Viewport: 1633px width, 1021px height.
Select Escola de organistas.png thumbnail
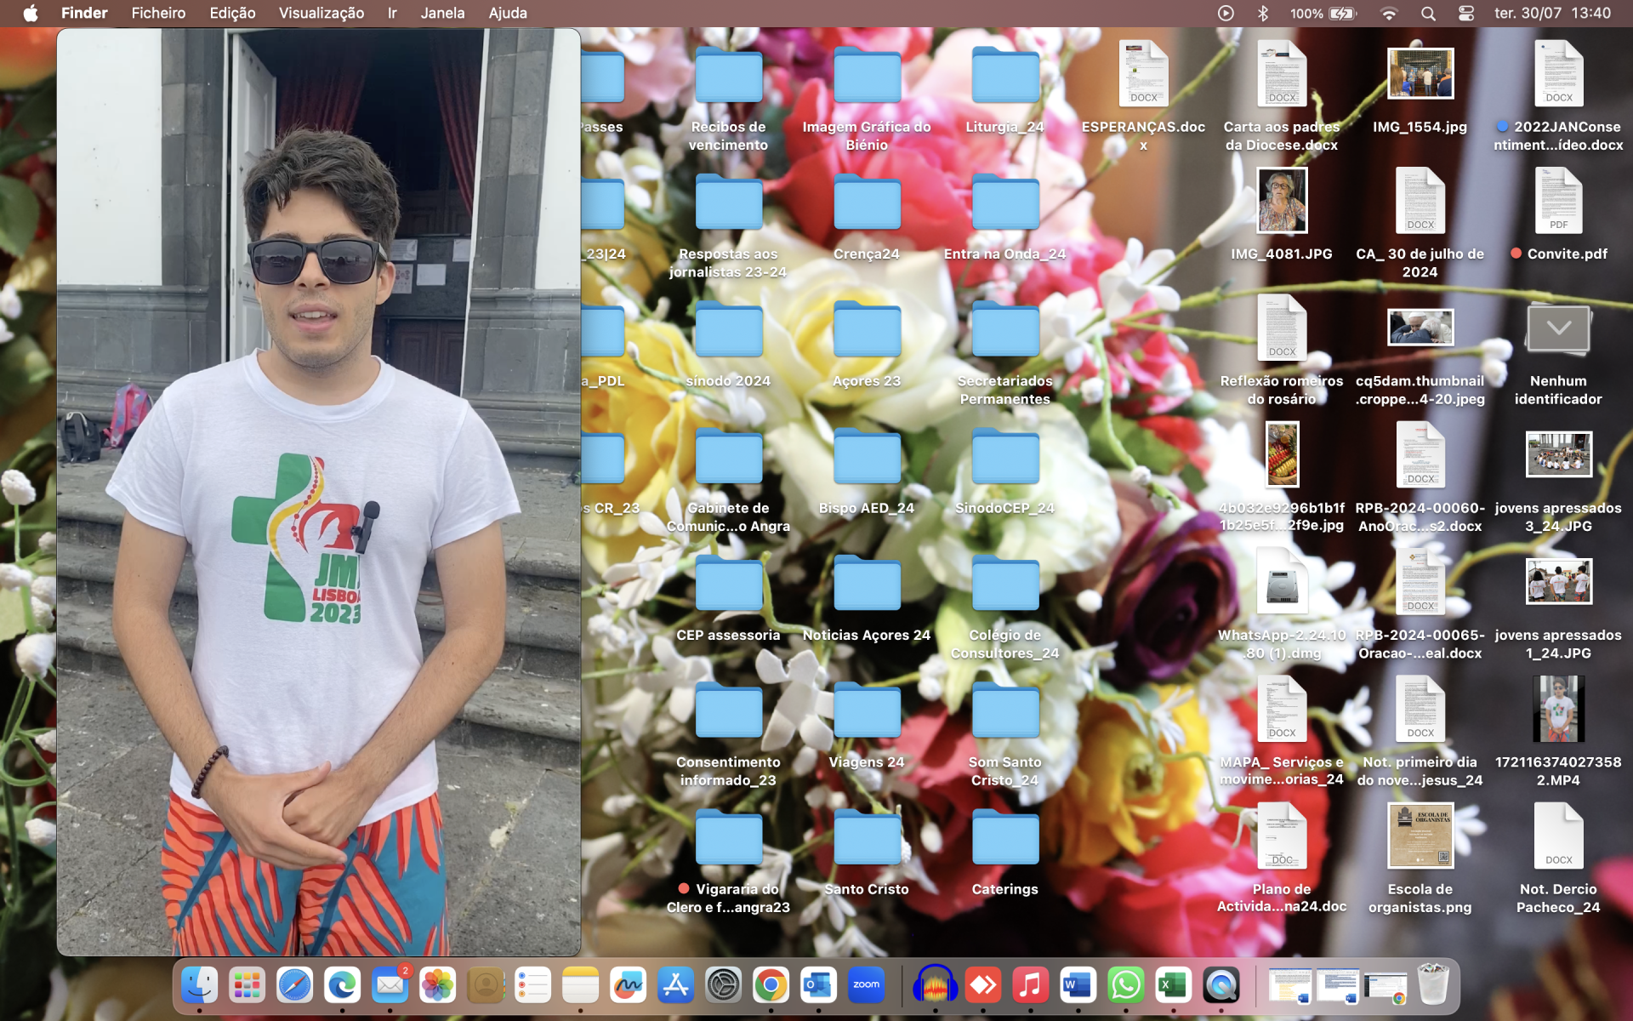click(x=1420, y=836)
